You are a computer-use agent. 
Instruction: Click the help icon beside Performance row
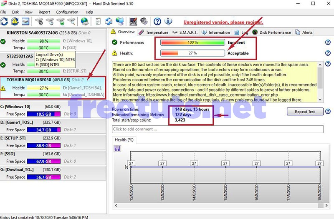click(328, 42)
